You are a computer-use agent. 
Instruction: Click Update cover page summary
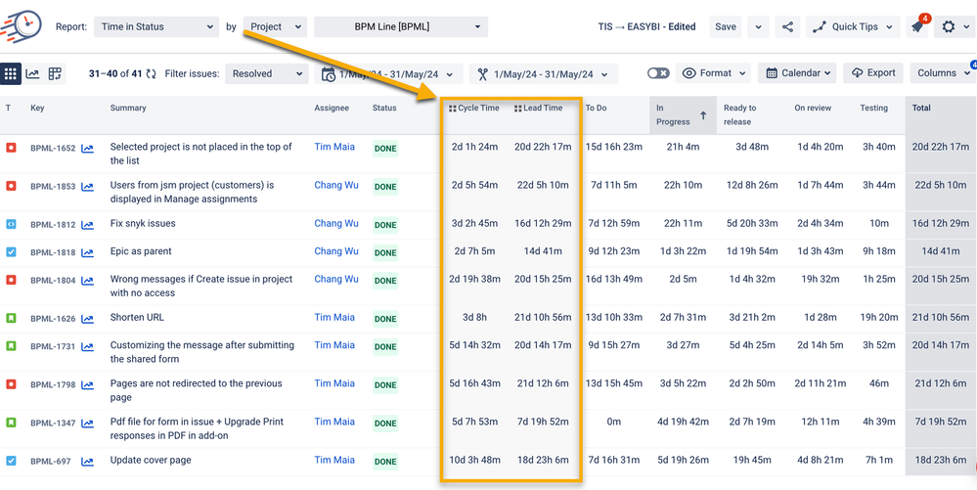click(151, 460)
